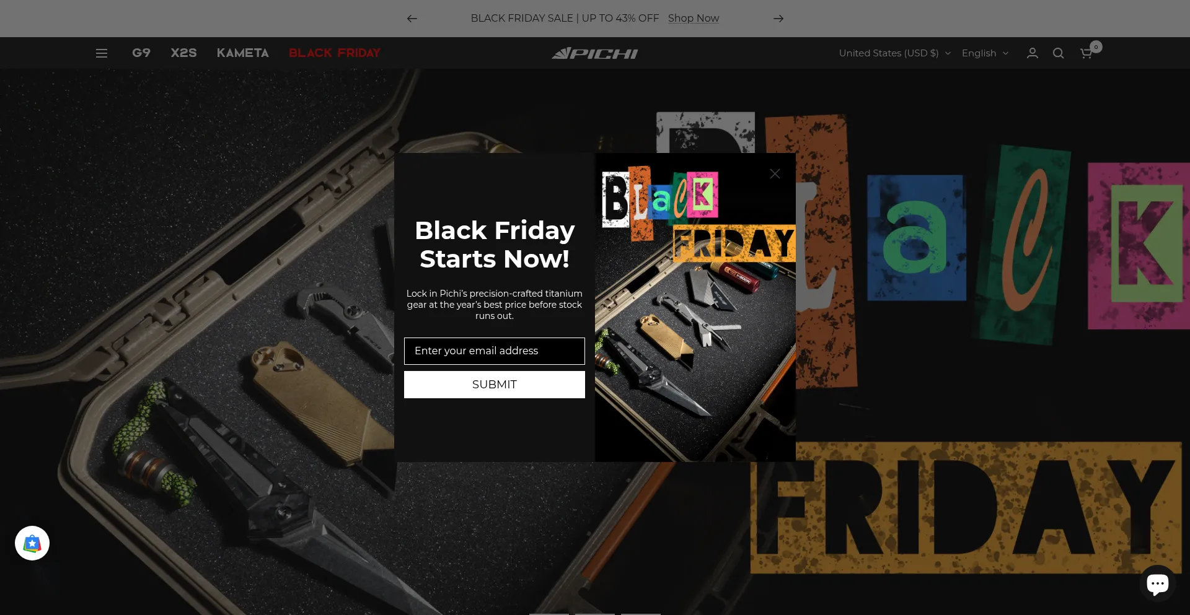Open the KAMETA menu item
The image size is (1190, 615).
point(242,53)
